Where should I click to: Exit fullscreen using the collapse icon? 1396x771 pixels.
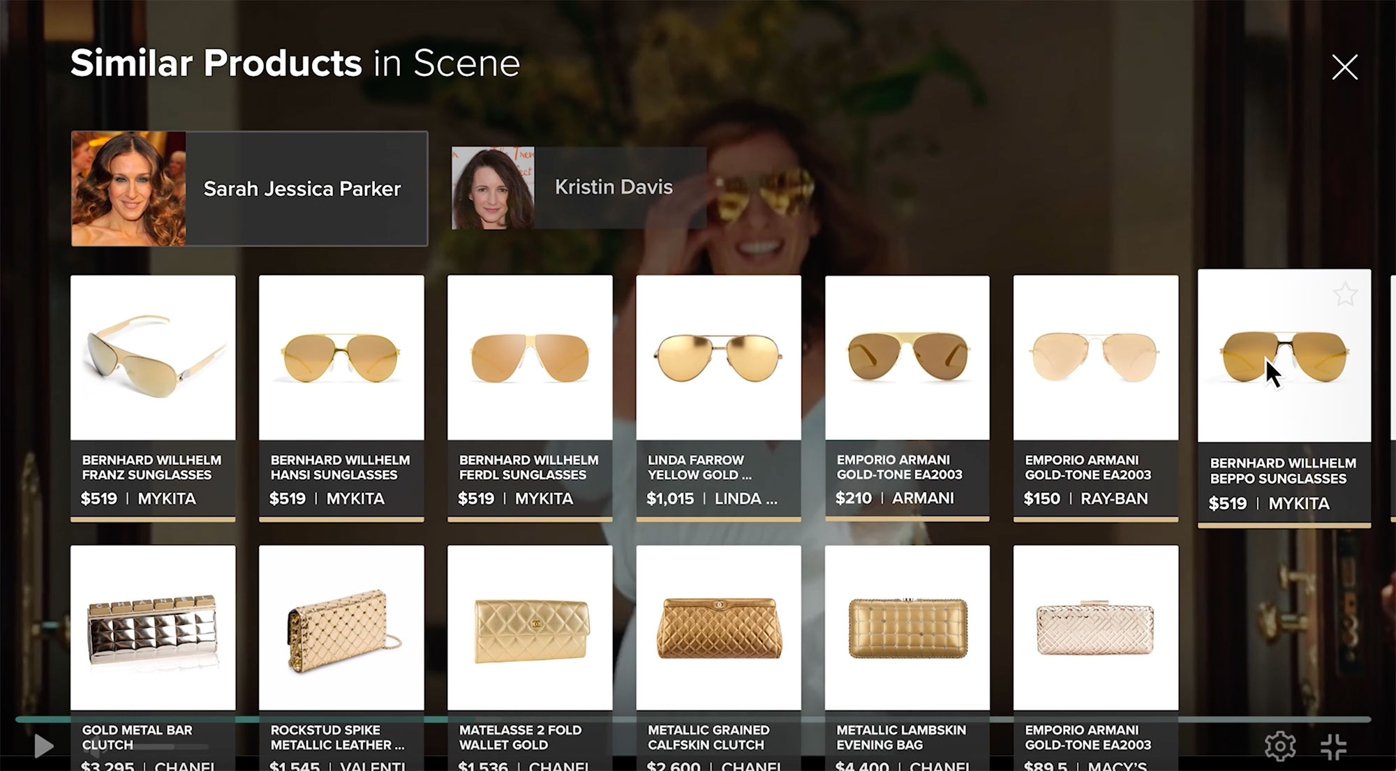1333,747
